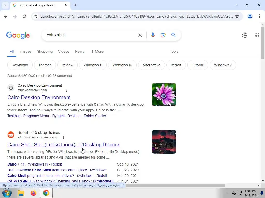Filter results with Windows 7 chip
This screenshot has height=198, width=265.
223,65
